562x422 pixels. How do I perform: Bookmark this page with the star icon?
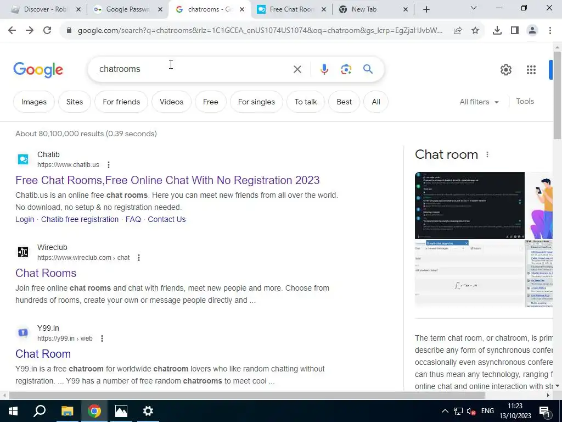475,31
